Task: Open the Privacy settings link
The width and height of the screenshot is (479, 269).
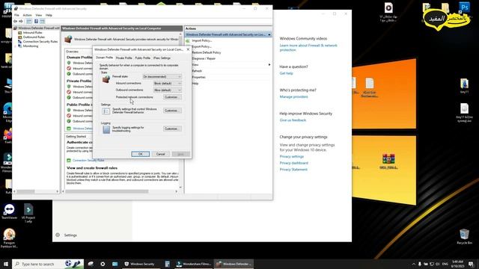Action: (291, 156)
